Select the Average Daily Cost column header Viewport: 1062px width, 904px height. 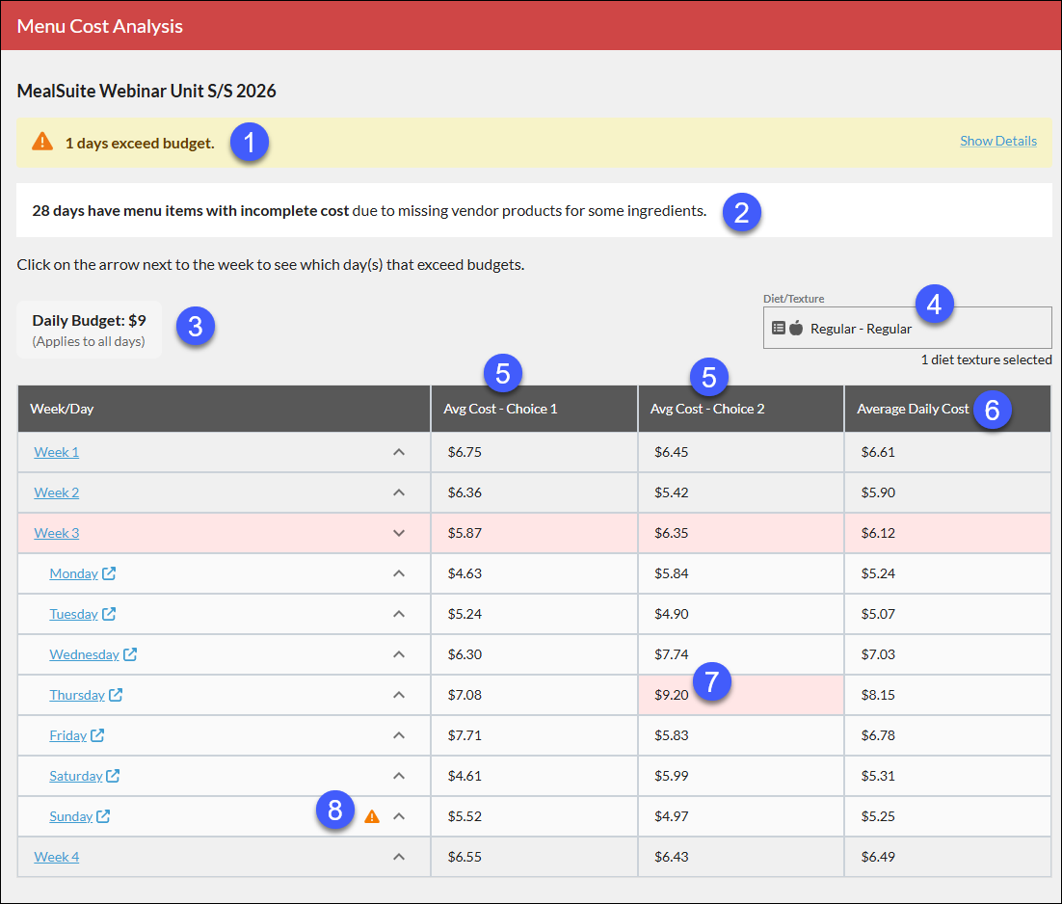[x=913, y=409]
